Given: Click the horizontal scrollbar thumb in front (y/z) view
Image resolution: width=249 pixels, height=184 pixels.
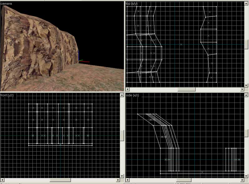Looking at the screenshot, I should pos(60,180).
